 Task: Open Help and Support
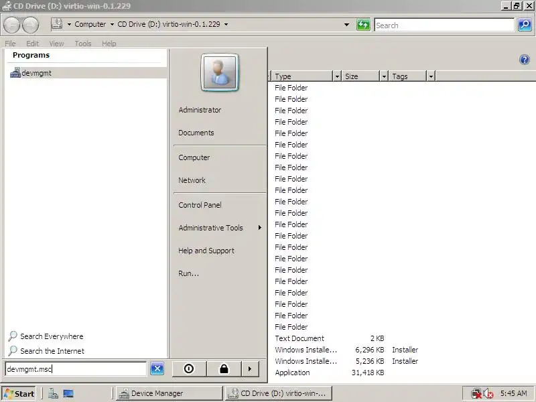point(206,251)
